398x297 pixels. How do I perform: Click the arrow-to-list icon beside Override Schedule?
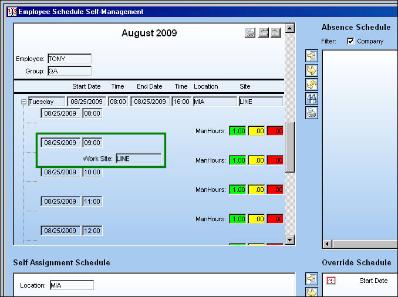(x=312, y=279)
